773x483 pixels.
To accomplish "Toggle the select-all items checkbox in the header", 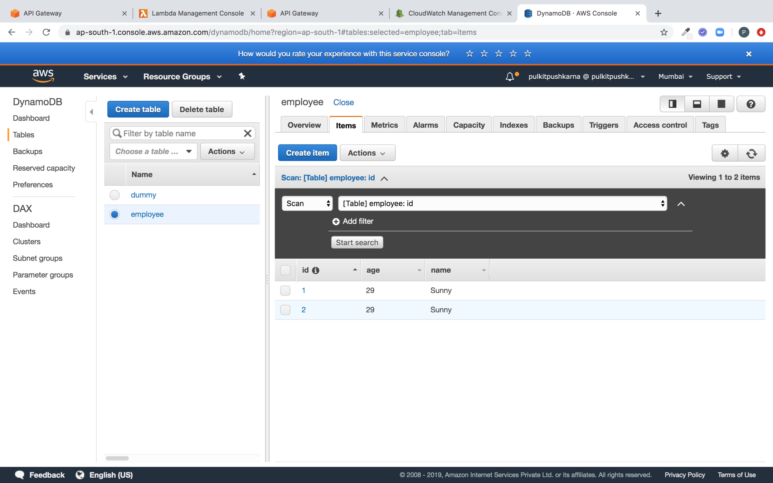I will [285, 270].
